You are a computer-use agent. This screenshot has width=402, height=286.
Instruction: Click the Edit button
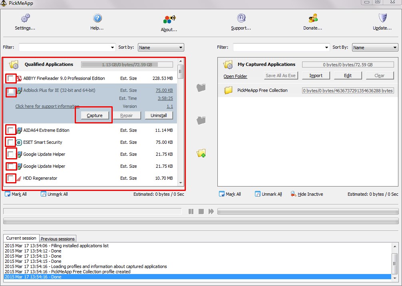[x=348, y=75]
